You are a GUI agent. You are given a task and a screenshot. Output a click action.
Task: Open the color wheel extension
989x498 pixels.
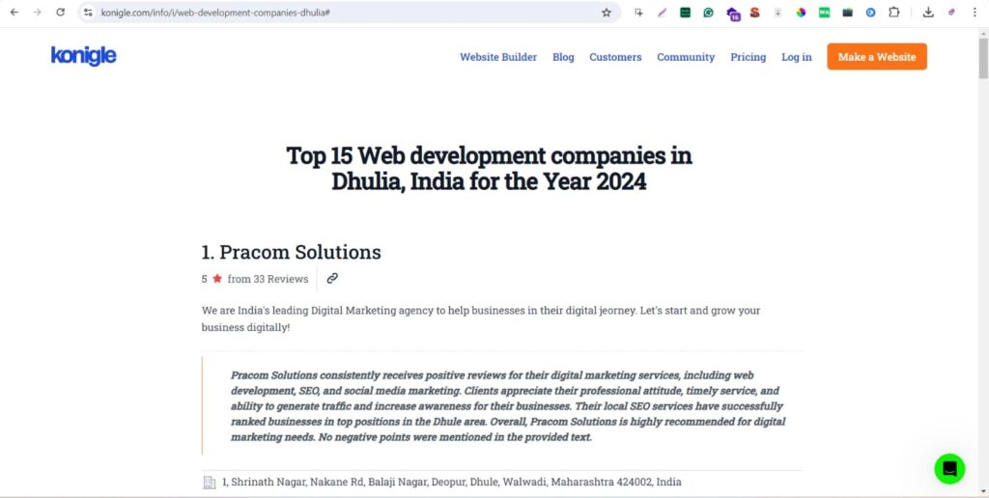[x=801, y=12]
